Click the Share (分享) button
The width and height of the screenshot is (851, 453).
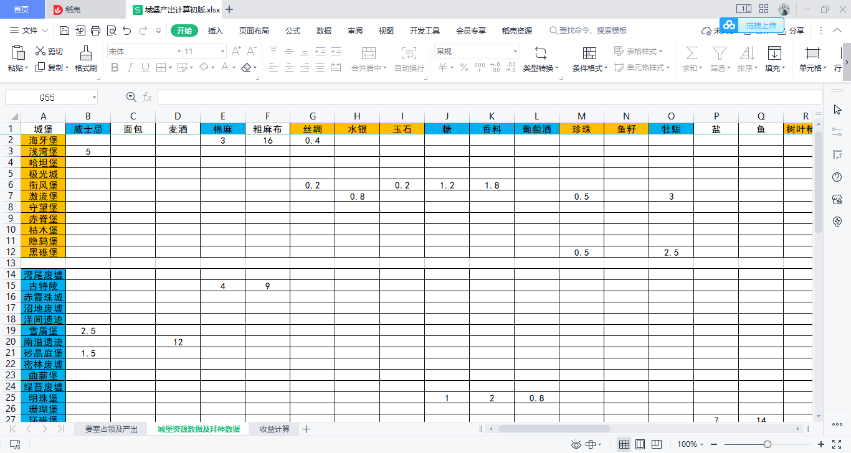[791, 30]
